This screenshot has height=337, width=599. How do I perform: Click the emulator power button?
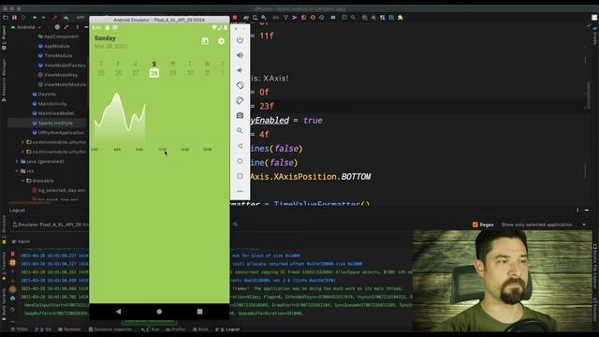(240, 40)
